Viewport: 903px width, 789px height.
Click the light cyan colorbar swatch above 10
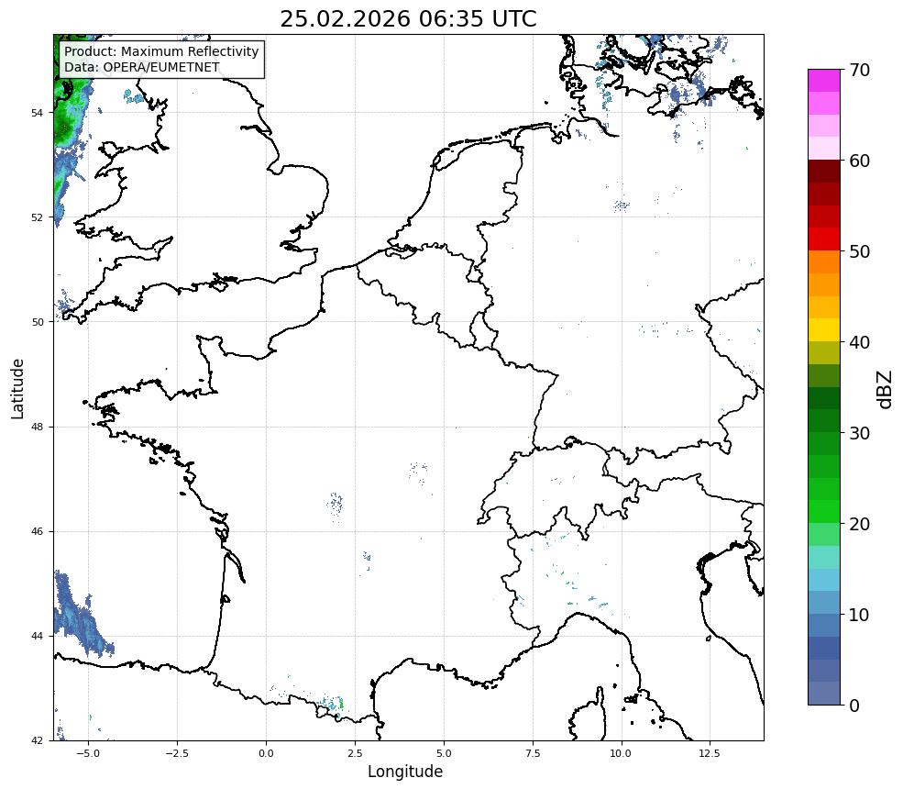click(824, 580)
